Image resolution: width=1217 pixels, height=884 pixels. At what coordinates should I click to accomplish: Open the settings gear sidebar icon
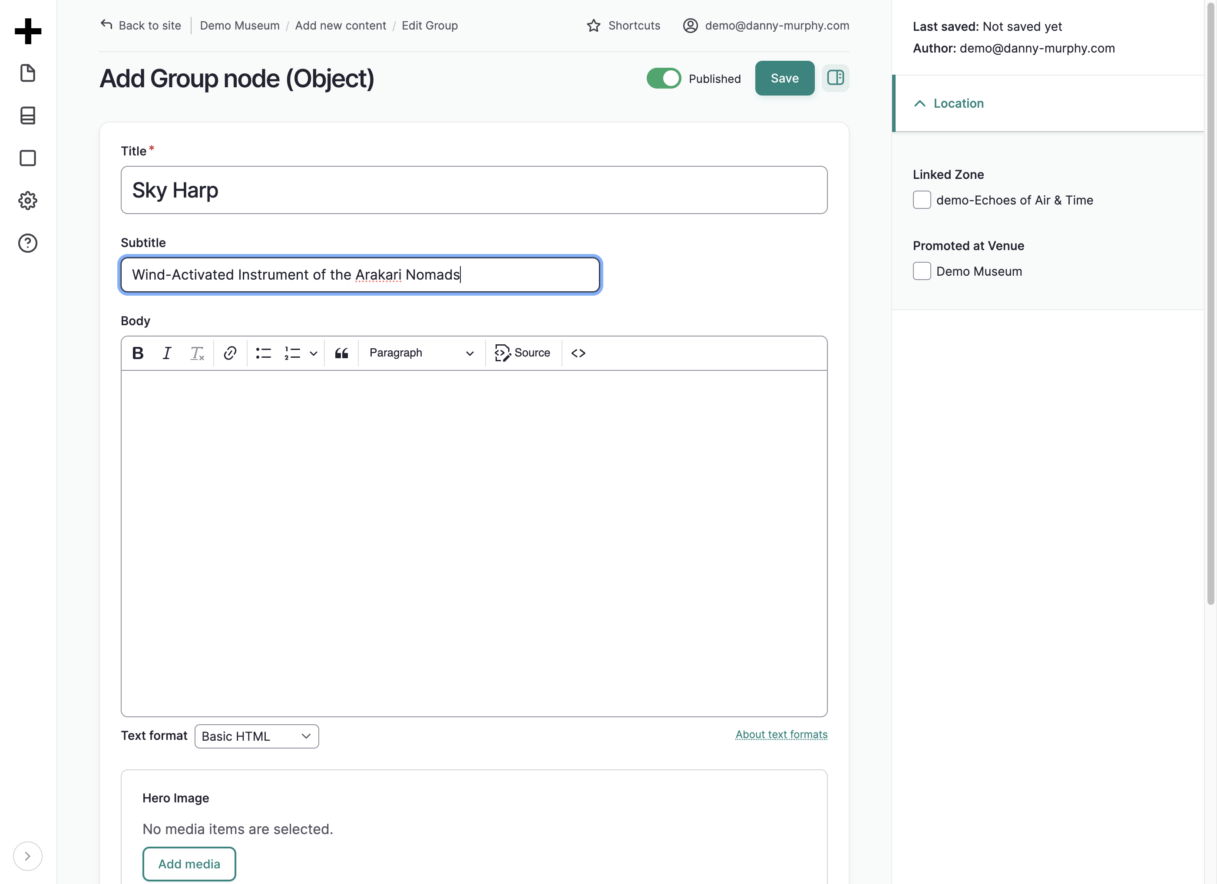tap(28, 201)
